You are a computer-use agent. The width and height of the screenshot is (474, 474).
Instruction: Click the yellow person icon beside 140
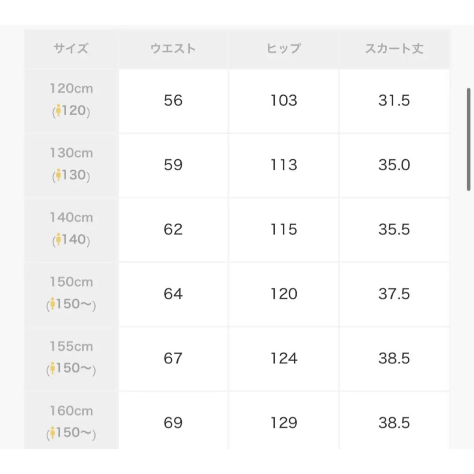click(58, 240)
